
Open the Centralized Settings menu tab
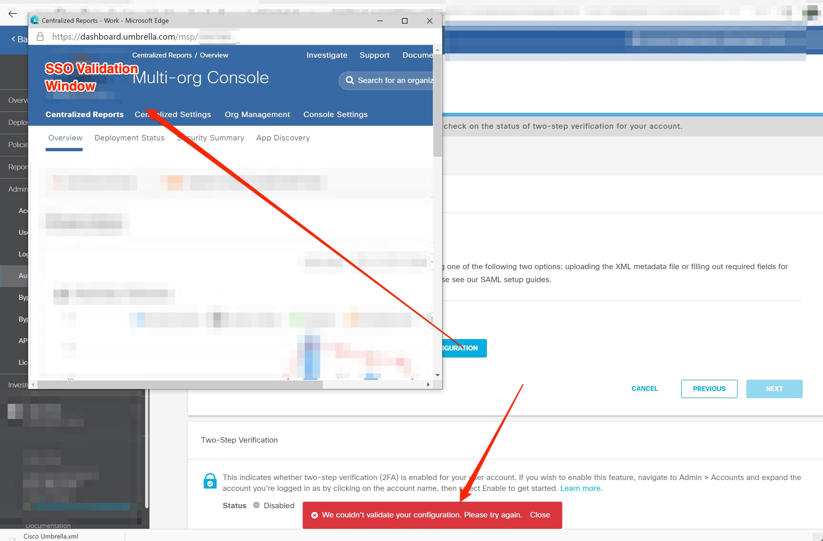point(173,114)
